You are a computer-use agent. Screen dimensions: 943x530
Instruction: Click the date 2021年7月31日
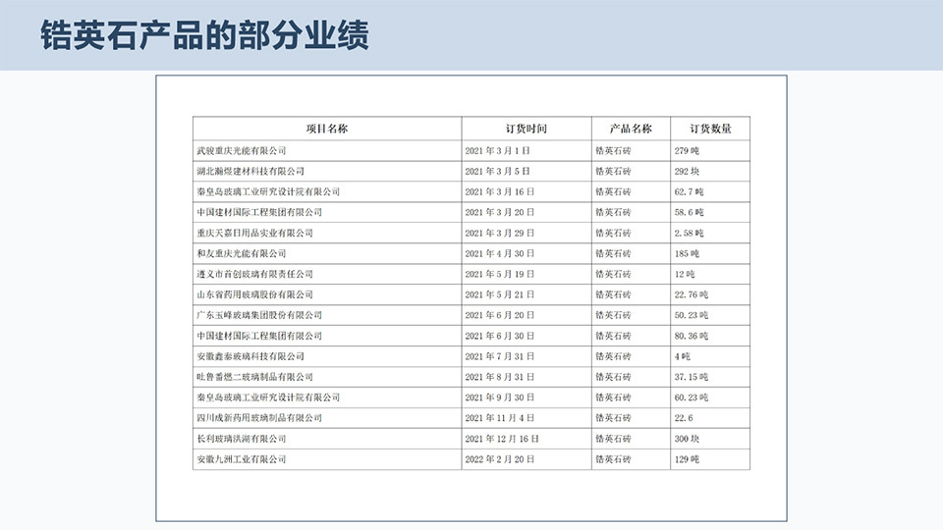click(500, 356)
